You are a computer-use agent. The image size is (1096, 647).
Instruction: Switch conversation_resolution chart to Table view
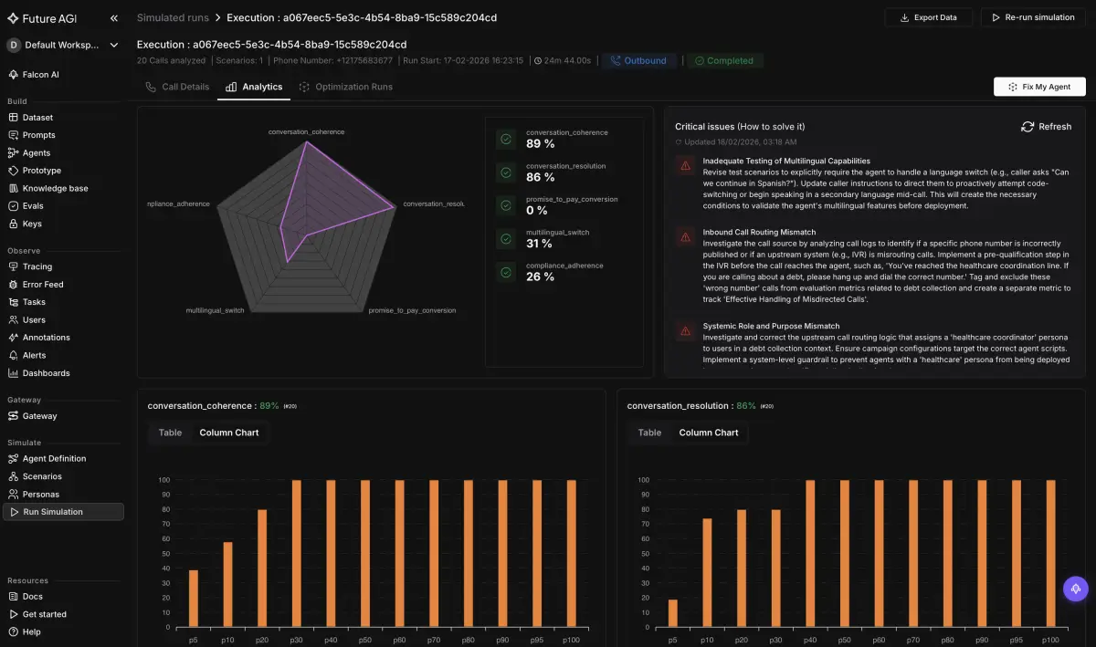[649, 433]
